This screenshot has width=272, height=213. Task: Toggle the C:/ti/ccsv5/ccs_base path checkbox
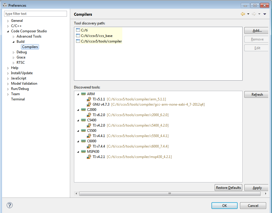(78, 36)
